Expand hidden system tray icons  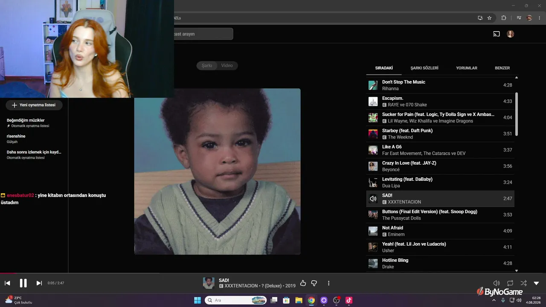point(494,300)
